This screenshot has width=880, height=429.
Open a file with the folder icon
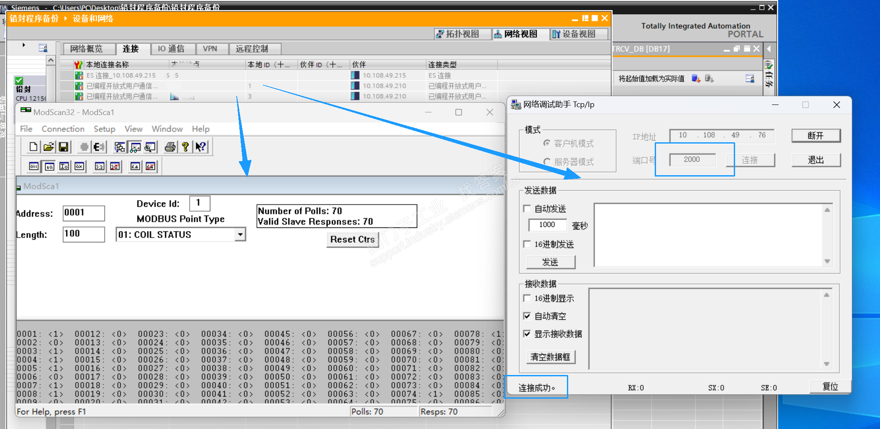[x=48, y=147]
